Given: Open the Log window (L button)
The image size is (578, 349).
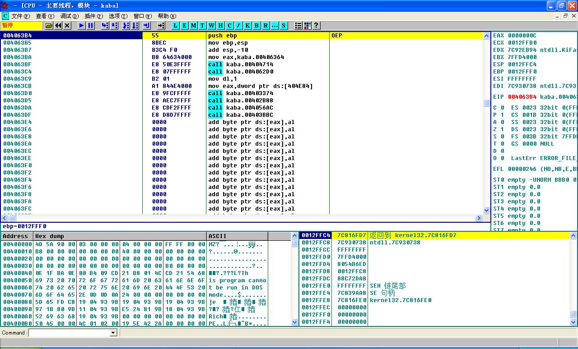Looking at the screenshot, I should [175, 26].
